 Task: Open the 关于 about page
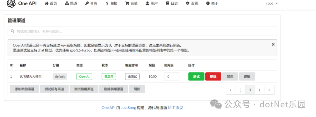pyautogui.click(x=212, y=4)
